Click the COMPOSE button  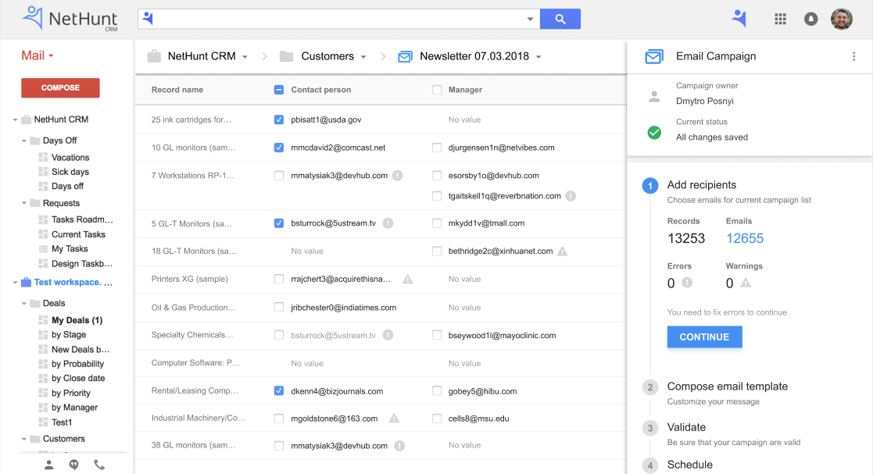[x=60, y=88]
